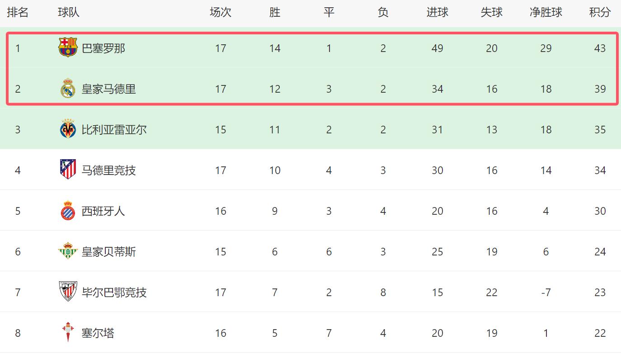Click the 排名 column header

[18, 12]
